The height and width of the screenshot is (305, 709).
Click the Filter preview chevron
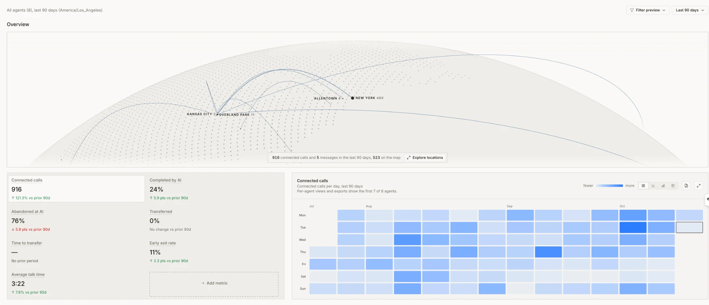[664, 10]
